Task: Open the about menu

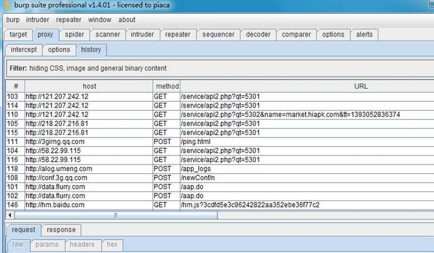Action: [x=127, y=20]
